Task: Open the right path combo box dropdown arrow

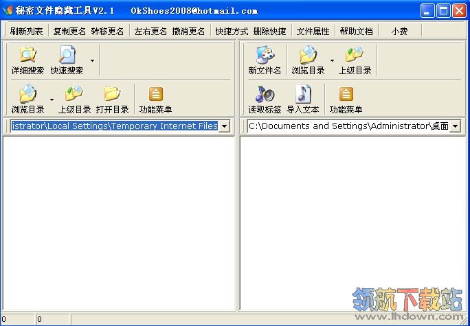Action: click(x=455, y=126)
